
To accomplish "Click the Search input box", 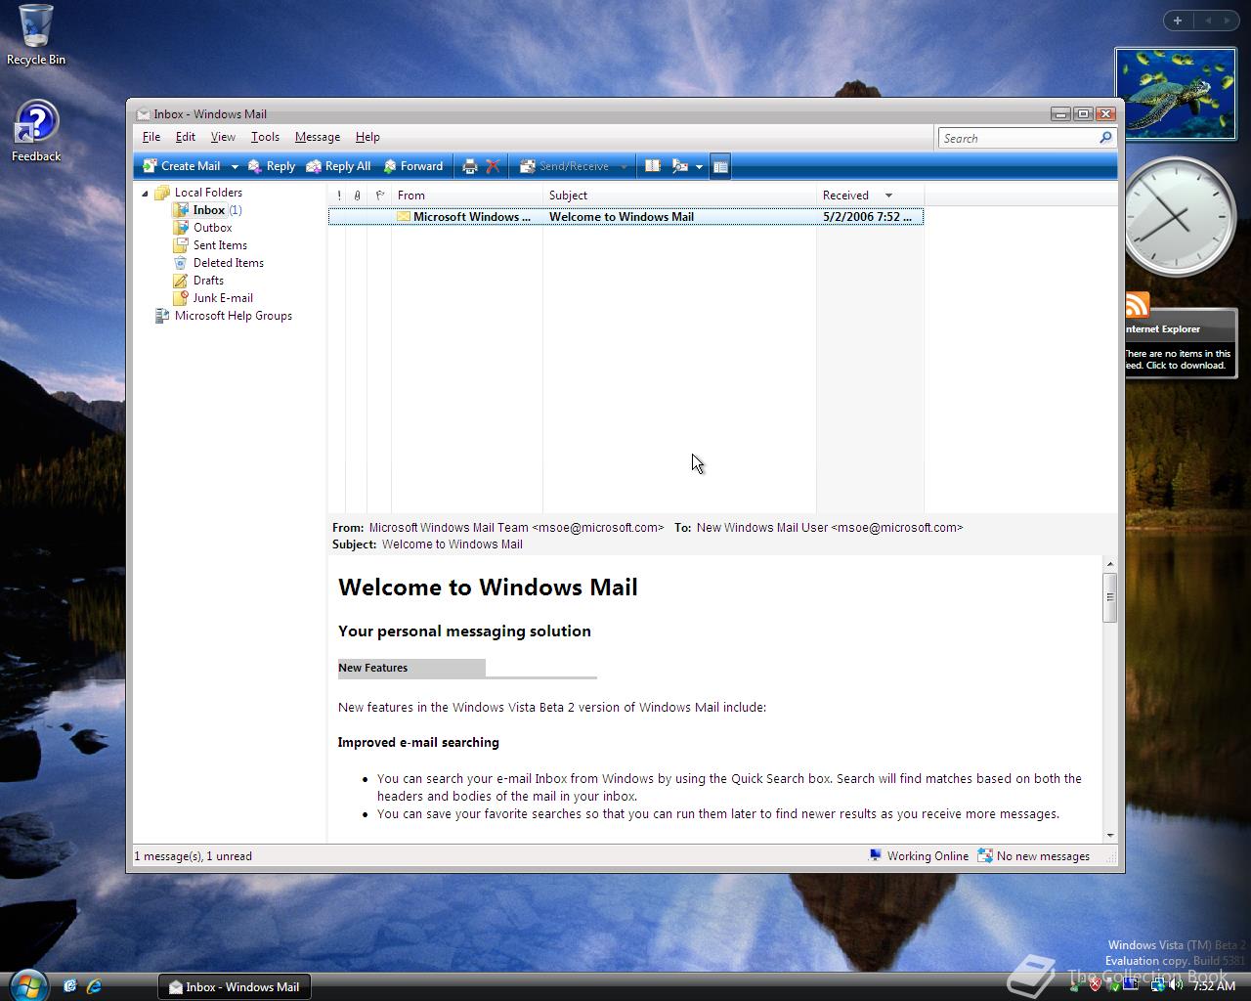I will tap(1016, 138).
